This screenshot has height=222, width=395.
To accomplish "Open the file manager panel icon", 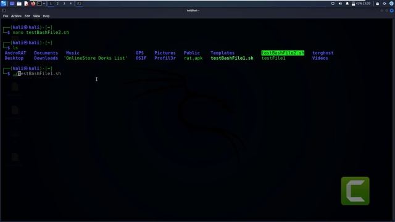I will pos(19,4).
